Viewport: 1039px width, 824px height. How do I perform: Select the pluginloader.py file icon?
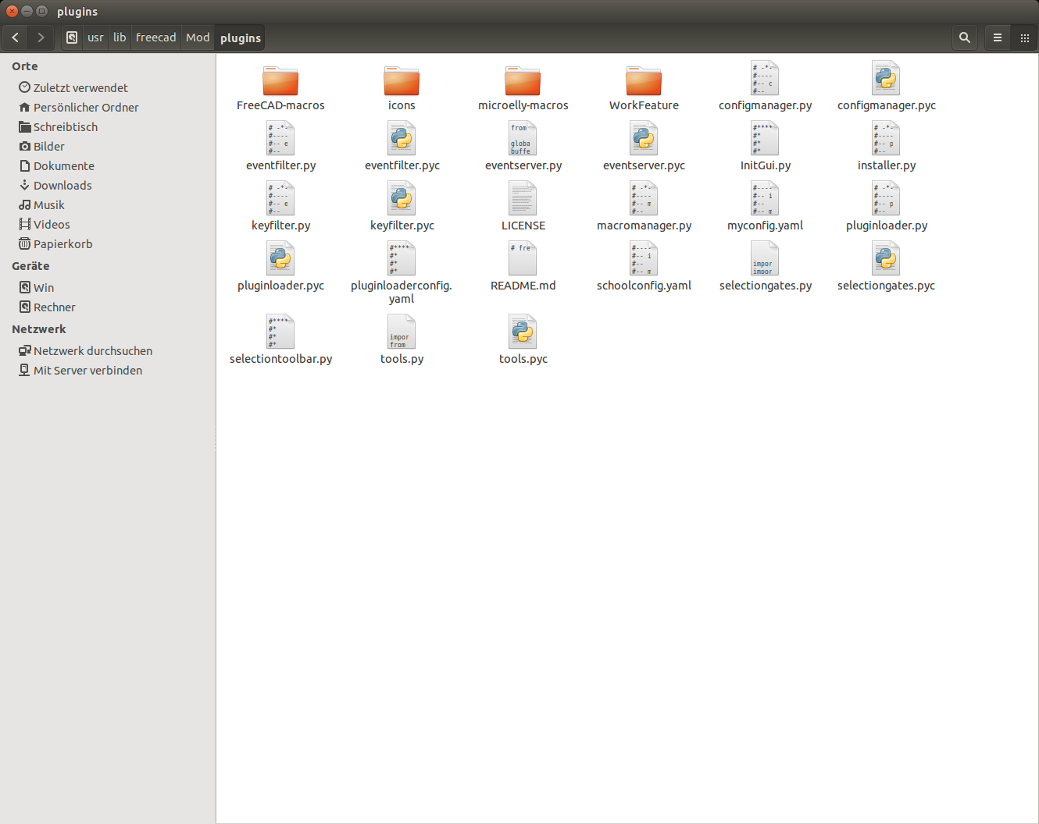coord(886,198)
